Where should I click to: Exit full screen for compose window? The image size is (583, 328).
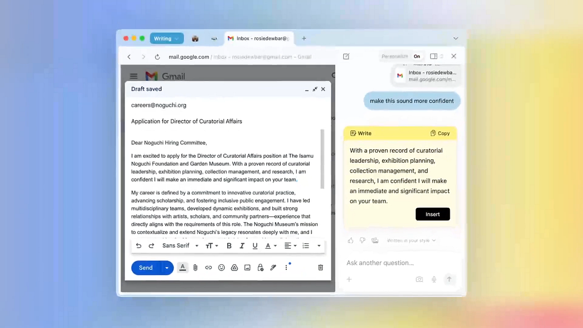(315, 89)
